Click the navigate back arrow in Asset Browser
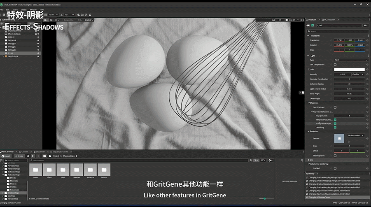 33,156
